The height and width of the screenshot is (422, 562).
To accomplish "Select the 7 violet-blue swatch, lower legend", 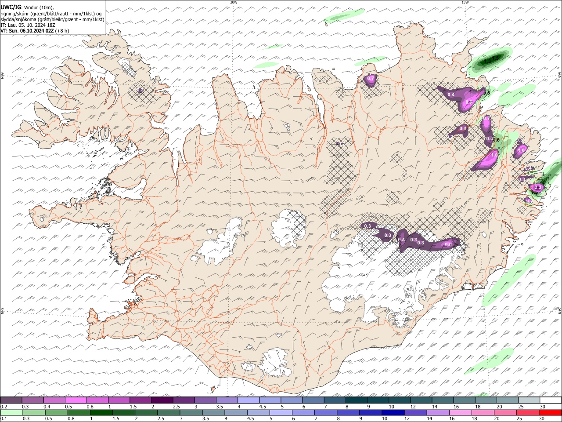I will point(325,412).
